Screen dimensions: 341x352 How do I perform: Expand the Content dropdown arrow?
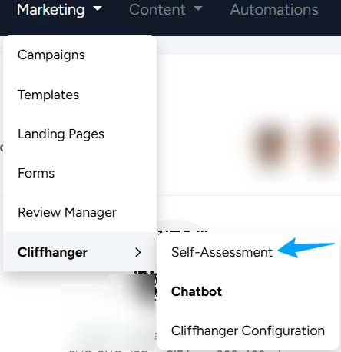point(198,8)
